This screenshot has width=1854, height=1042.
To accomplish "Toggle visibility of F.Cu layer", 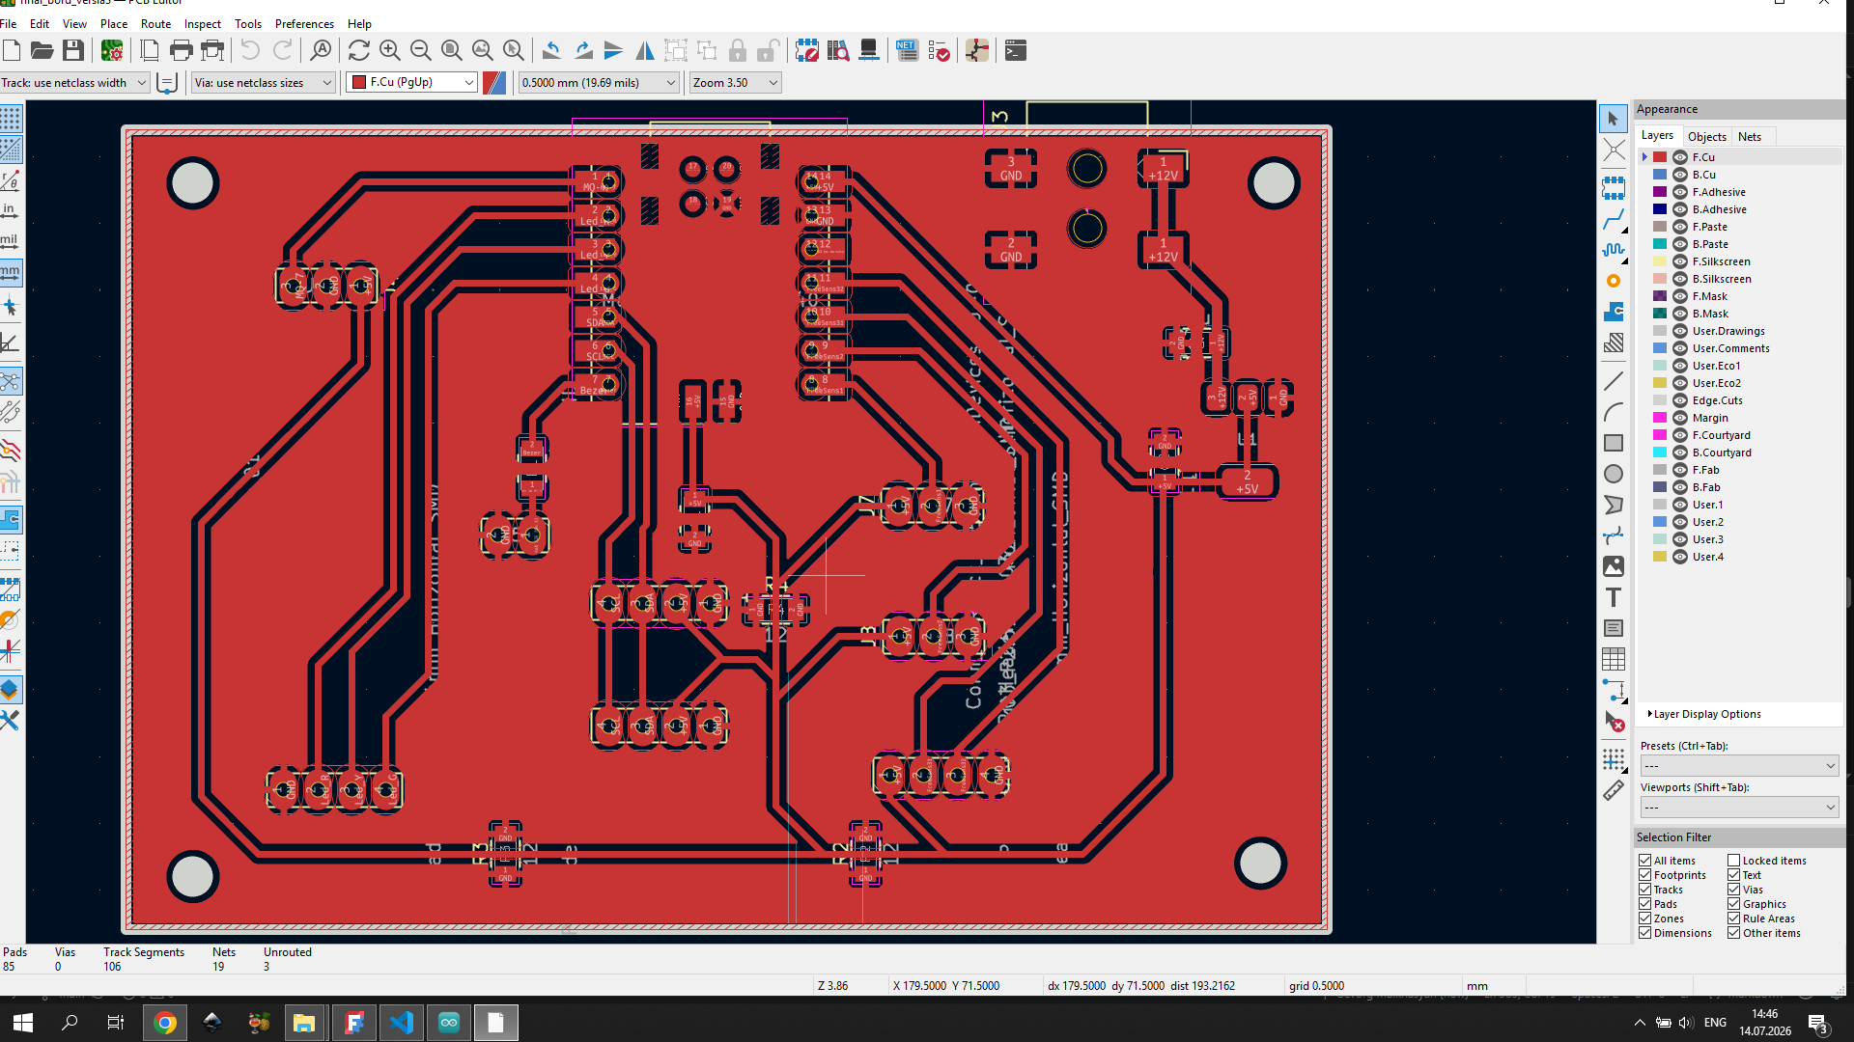I will click(x=1680, y=157).
